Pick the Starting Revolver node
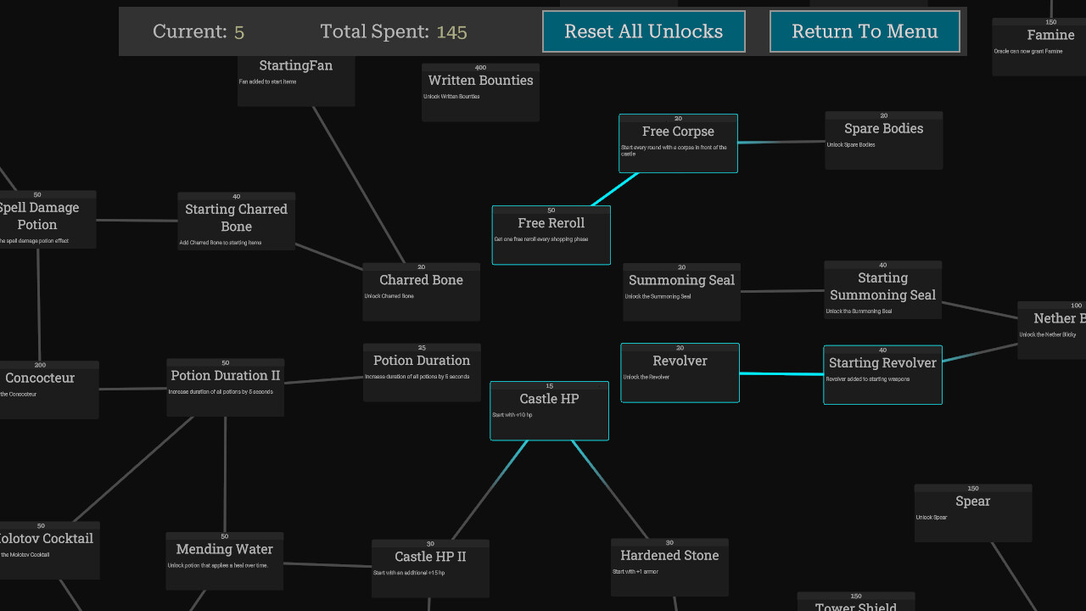Viewport: 1086px width, 611px height. coord(882,374)
